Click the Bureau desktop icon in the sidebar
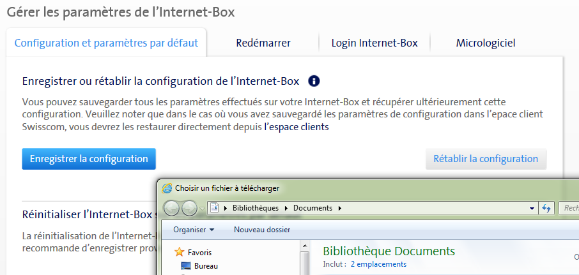 point(186,266)
